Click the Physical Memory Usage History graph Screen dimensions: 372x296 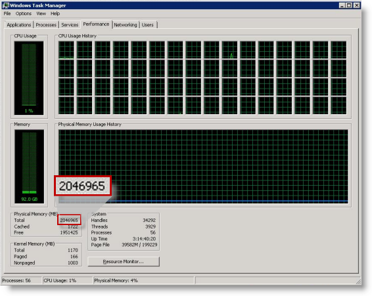(203, 166)
